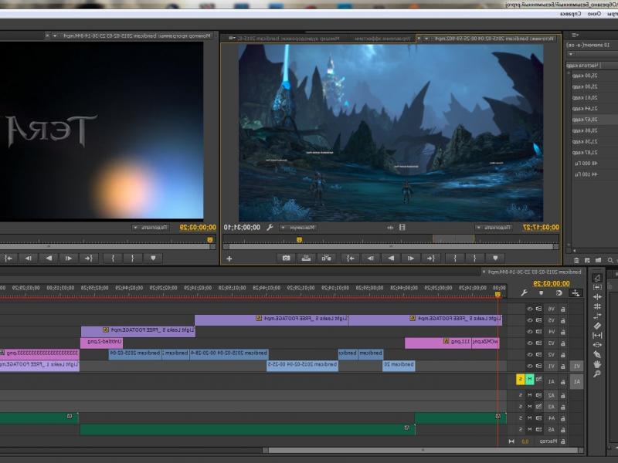The image size is (618, 463).
Task: Add a marker in the Program monitor
Action: coord(153,259)
